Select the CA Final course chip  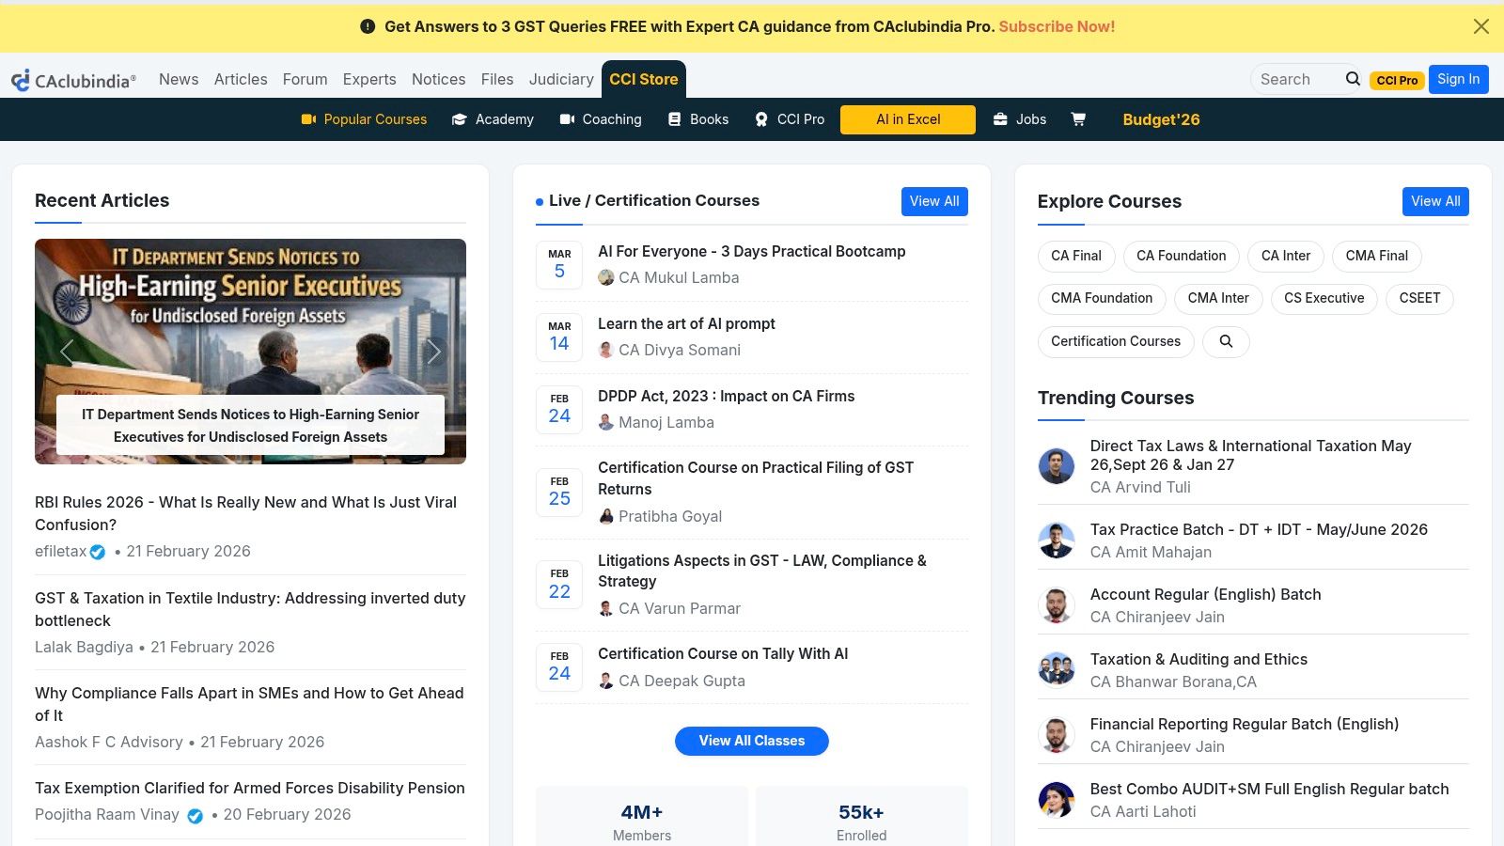(1076, 256)
